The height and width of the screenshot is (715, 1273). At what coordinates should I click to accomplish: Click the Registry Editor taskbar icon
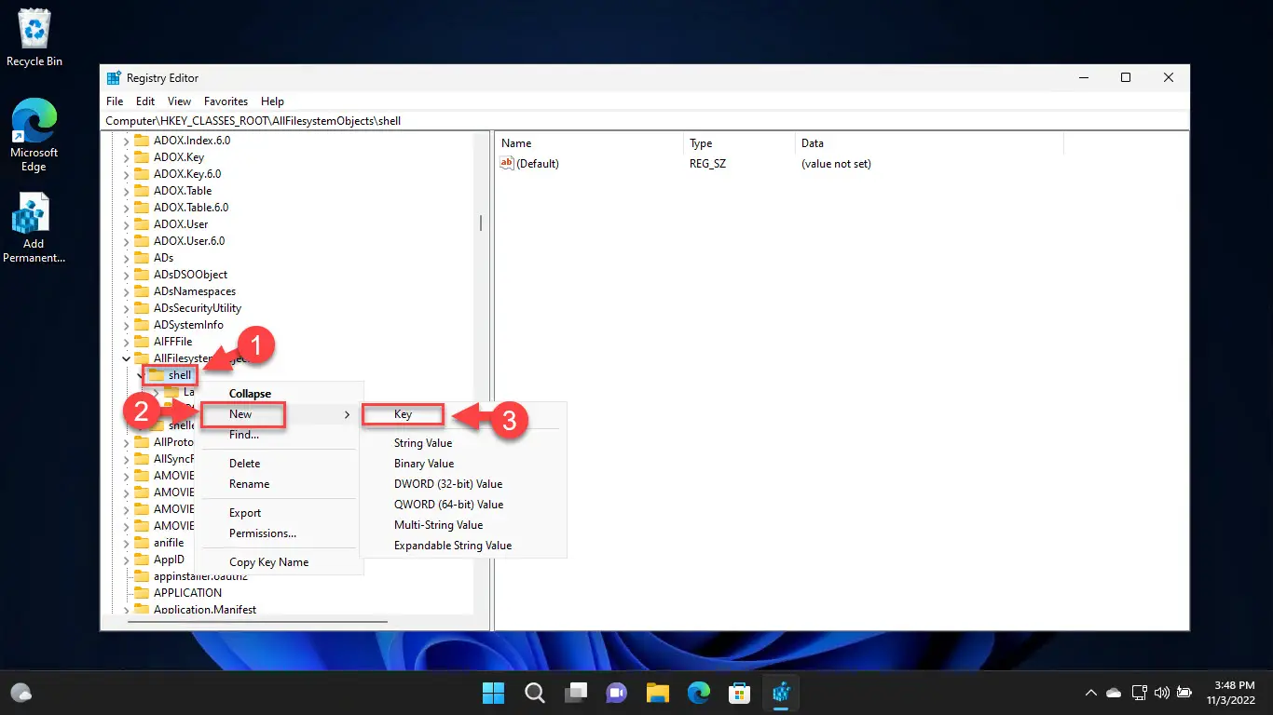point(781,693)
